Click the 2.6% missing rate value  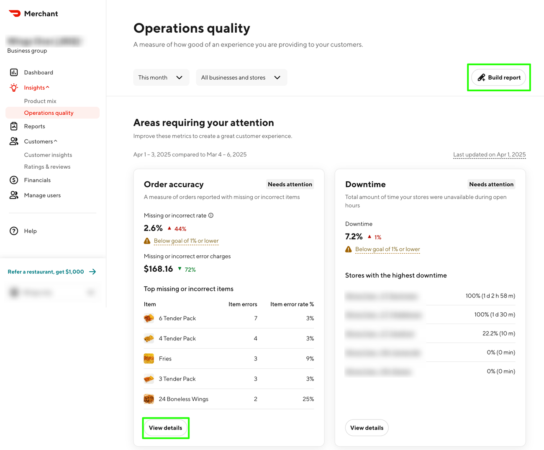pos(153,228)
